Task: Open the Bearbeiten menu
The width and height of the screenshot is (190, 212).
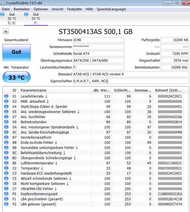Action: point(22,9)
